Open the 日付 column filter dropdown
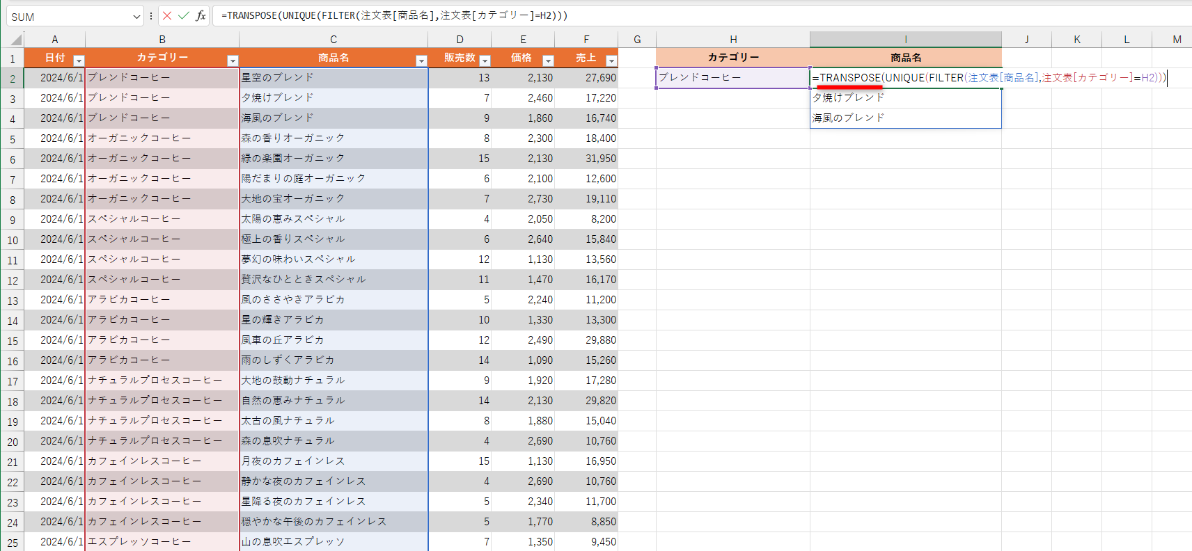1192x551 pixels. [x=79, y=61]
